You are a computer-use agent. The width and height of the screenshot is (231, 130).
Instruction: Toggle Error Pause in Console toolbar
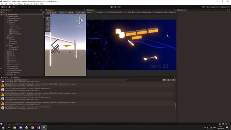(18, 80)
